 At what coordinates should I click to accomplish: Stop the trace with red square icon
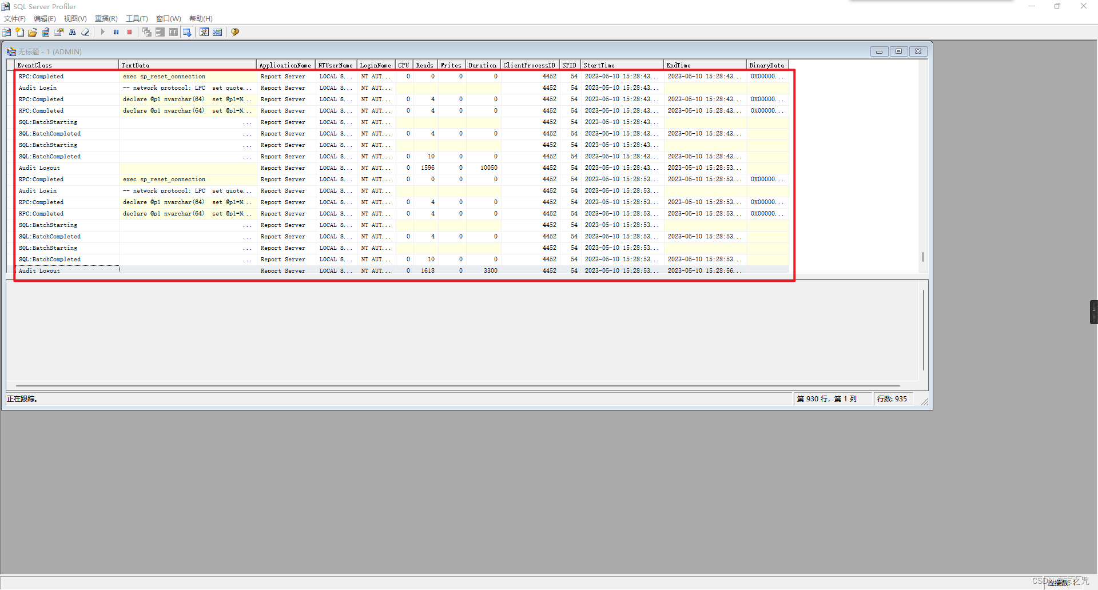point(129,32)
